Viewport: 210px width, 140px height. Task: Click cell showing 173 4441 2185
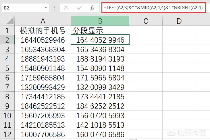(100, 96)
